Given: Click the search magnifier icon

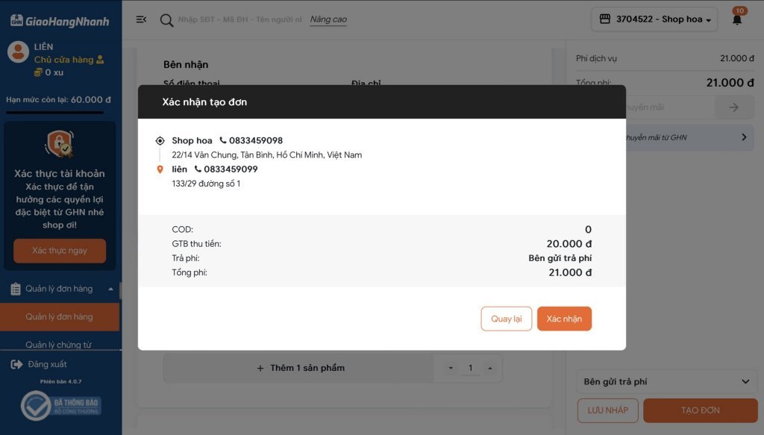Looking at the screenshot, I should [x=166, y=20].
